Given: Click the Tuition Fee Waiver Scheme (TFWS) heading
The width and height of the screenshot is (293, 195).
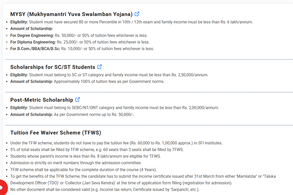Looking at the screenshot, I should [56, 133].
